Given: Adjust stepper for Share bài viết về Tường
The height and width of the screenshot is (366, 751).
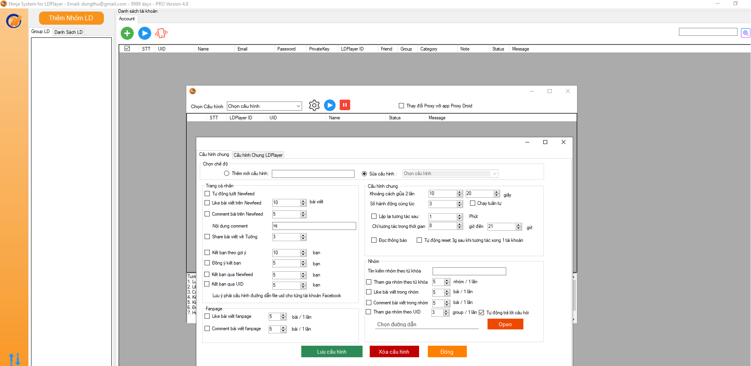Looking at the screenshot, I should coord(303,237).
